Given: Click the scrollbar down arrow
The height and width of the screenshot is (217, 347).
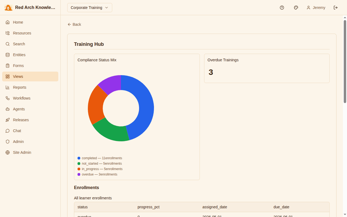Looking at the screenshot, I should (x=345, y=215).
